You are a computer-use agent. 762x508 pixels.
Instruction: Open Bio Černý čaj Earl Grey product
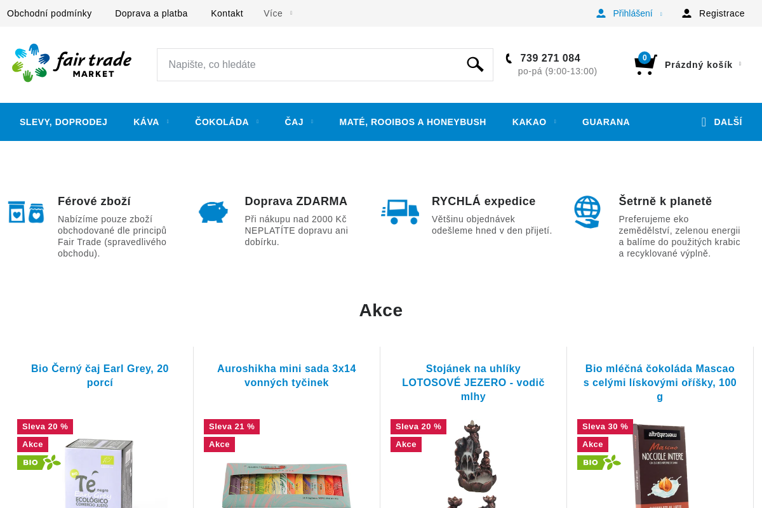(x=100, y=375)
